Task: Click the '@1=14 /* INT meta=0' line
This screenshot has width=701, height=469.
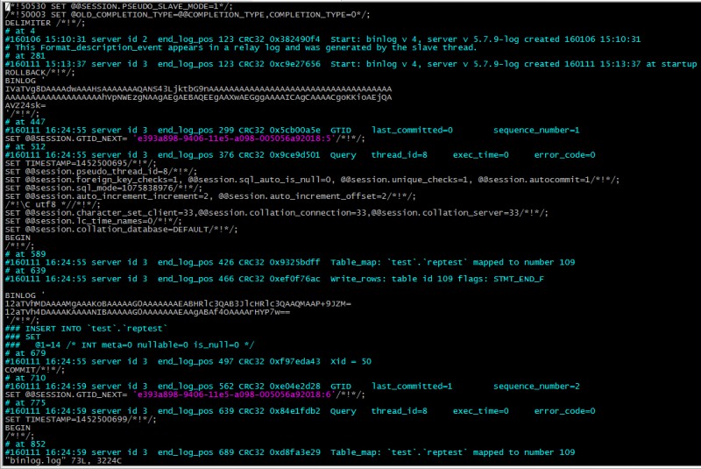Action: pyautogui.click(x=129, y=345)
